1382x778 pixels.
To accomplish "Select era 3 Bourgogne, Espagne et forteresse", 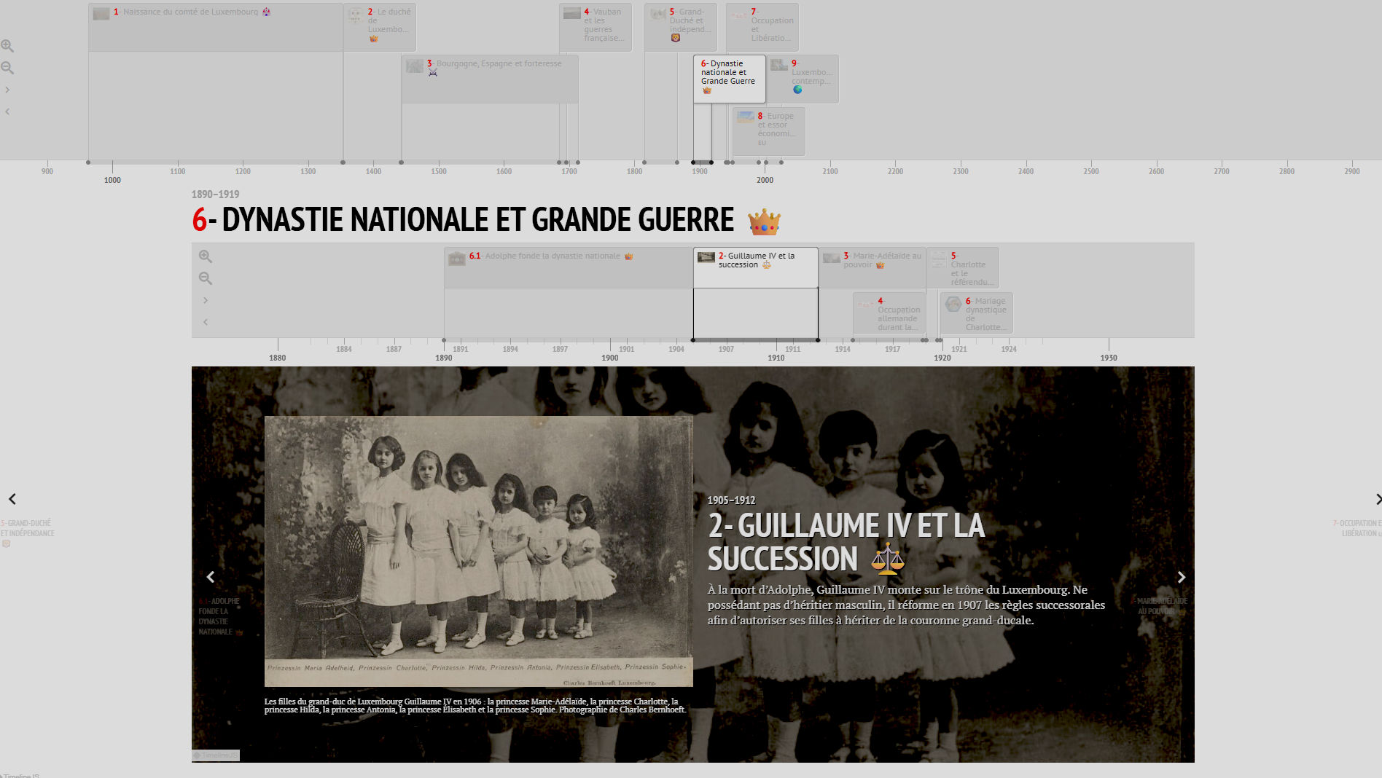I will click(490, 79).
